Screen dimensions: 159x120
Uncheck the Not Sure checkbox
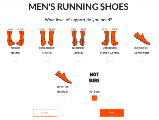(x=94, y=98)
